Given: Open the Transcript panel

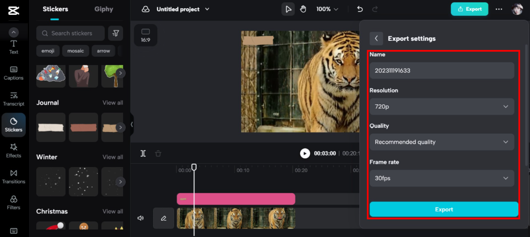Looking at the screenshot, I should (13, 99).
